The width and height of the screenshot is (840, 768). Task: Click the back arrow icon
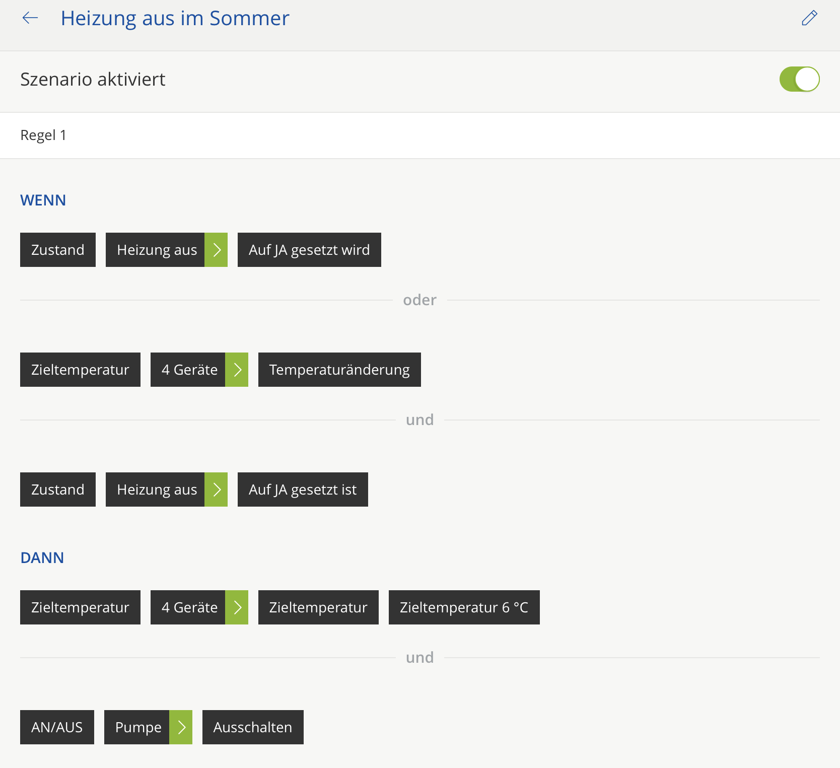30,18
